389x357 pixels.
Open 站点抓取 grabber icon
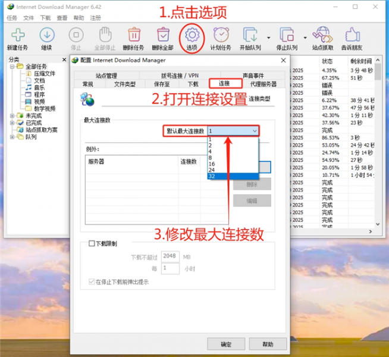click(322, 35)
